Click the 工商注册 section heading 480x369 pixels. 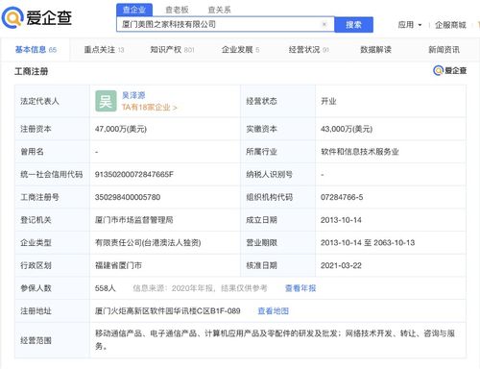31,71
